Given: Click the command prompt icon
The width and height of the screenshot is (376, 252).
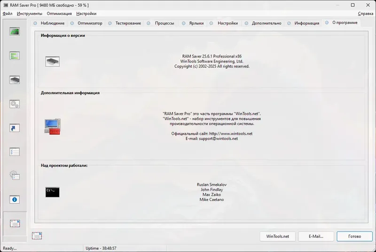Looking at the screenshot, I should [x=53, y=192].
